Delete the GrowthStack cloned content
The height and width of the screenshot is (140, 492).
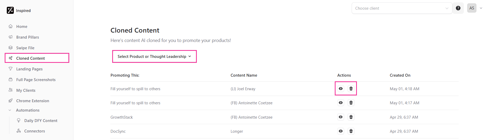coord(351,117)
